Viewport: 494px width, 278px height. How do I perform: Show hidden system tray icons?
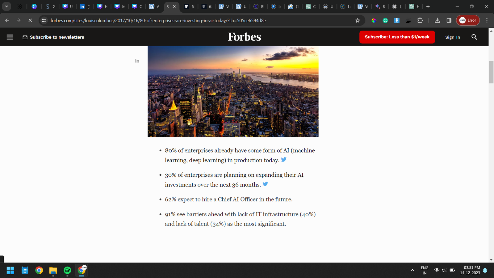pyautogui.click(x=412, y=270)
